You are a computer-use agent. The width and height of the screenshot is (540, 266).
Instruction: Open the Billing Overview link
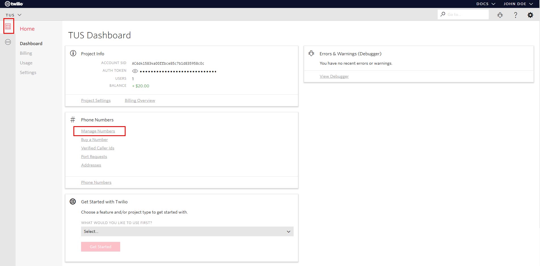[x=140, y=100]
